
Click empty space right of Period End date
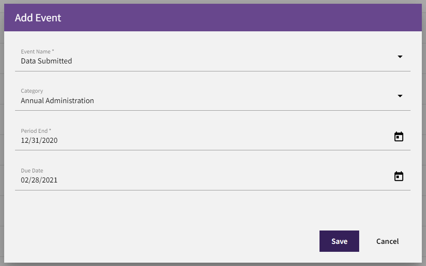point(223,140)
